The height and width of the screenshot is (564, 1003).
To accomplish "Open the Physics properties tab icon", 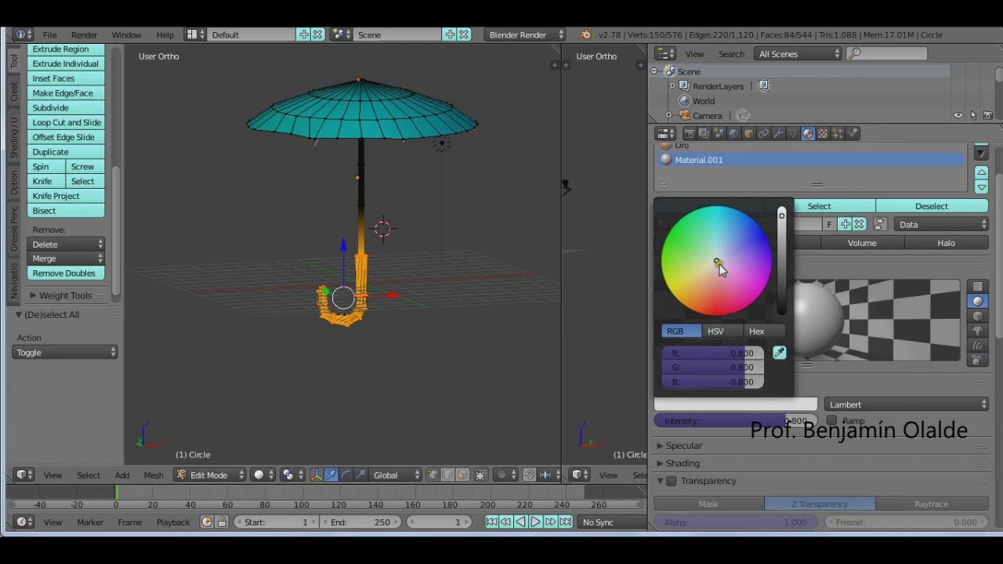I will 853,134.
